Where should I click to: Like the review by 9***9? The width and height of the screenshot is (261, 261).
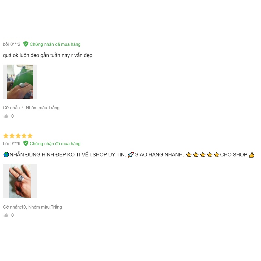point(6,215)
